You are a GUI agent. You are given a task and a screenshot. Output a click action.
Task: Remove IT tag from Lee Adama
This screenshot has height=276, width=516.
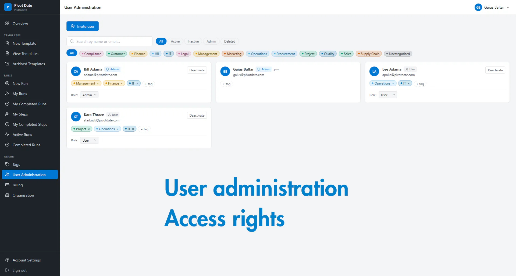pyautogui.click(x=408, y=83)
